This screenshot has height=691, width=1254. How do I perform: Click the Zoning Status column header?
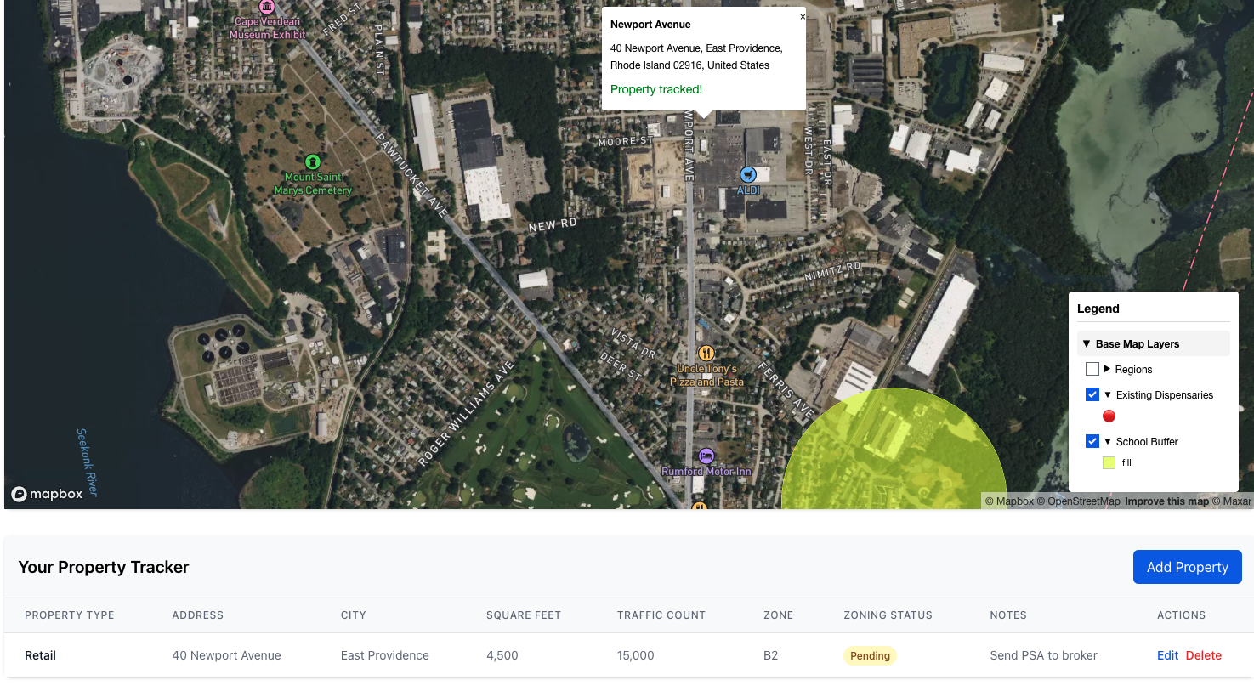pyautogui.click(x=888, y=615)
